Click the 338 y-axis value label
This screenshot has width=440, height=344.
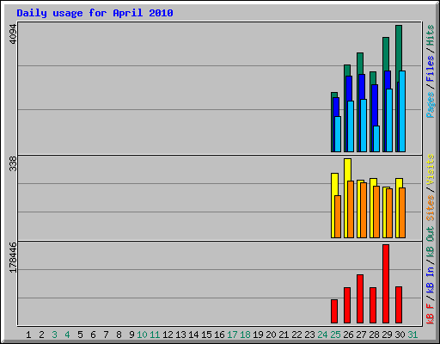click(x=13, y=163)
